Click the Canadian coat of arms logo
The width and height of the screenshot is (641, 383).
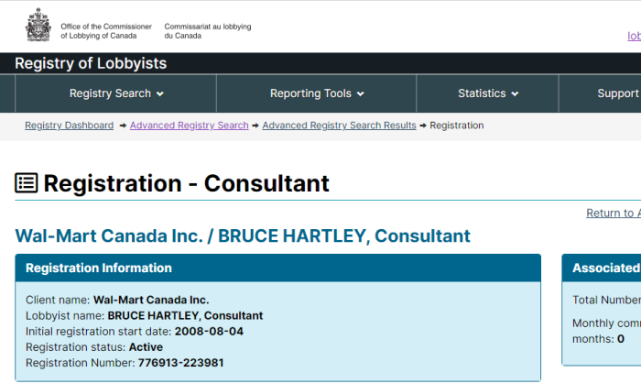click(38, 26)
